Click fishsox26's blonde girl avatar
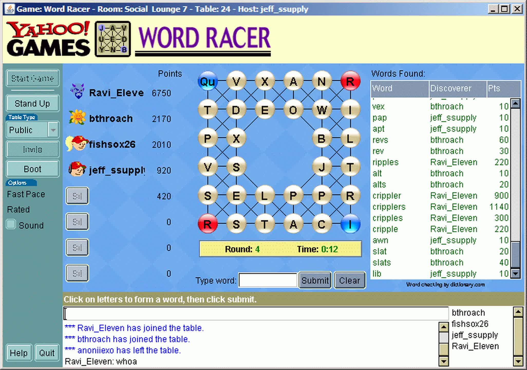 tap(76, 143)
